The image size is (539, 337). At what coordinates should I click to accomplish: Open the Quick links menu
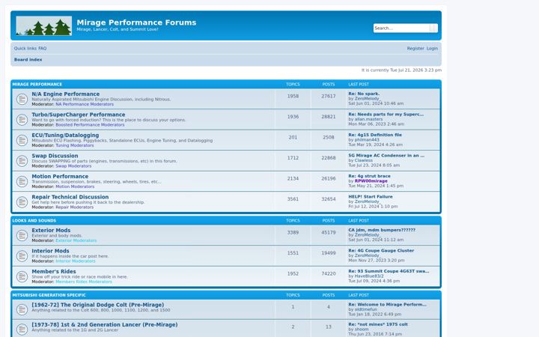25,49
